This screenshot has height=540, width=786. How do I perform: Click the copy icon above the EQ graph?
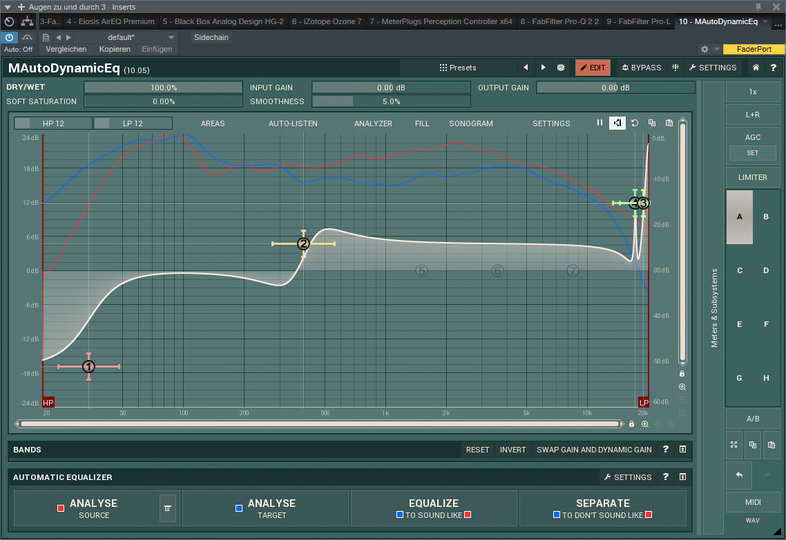coord(651,123)
